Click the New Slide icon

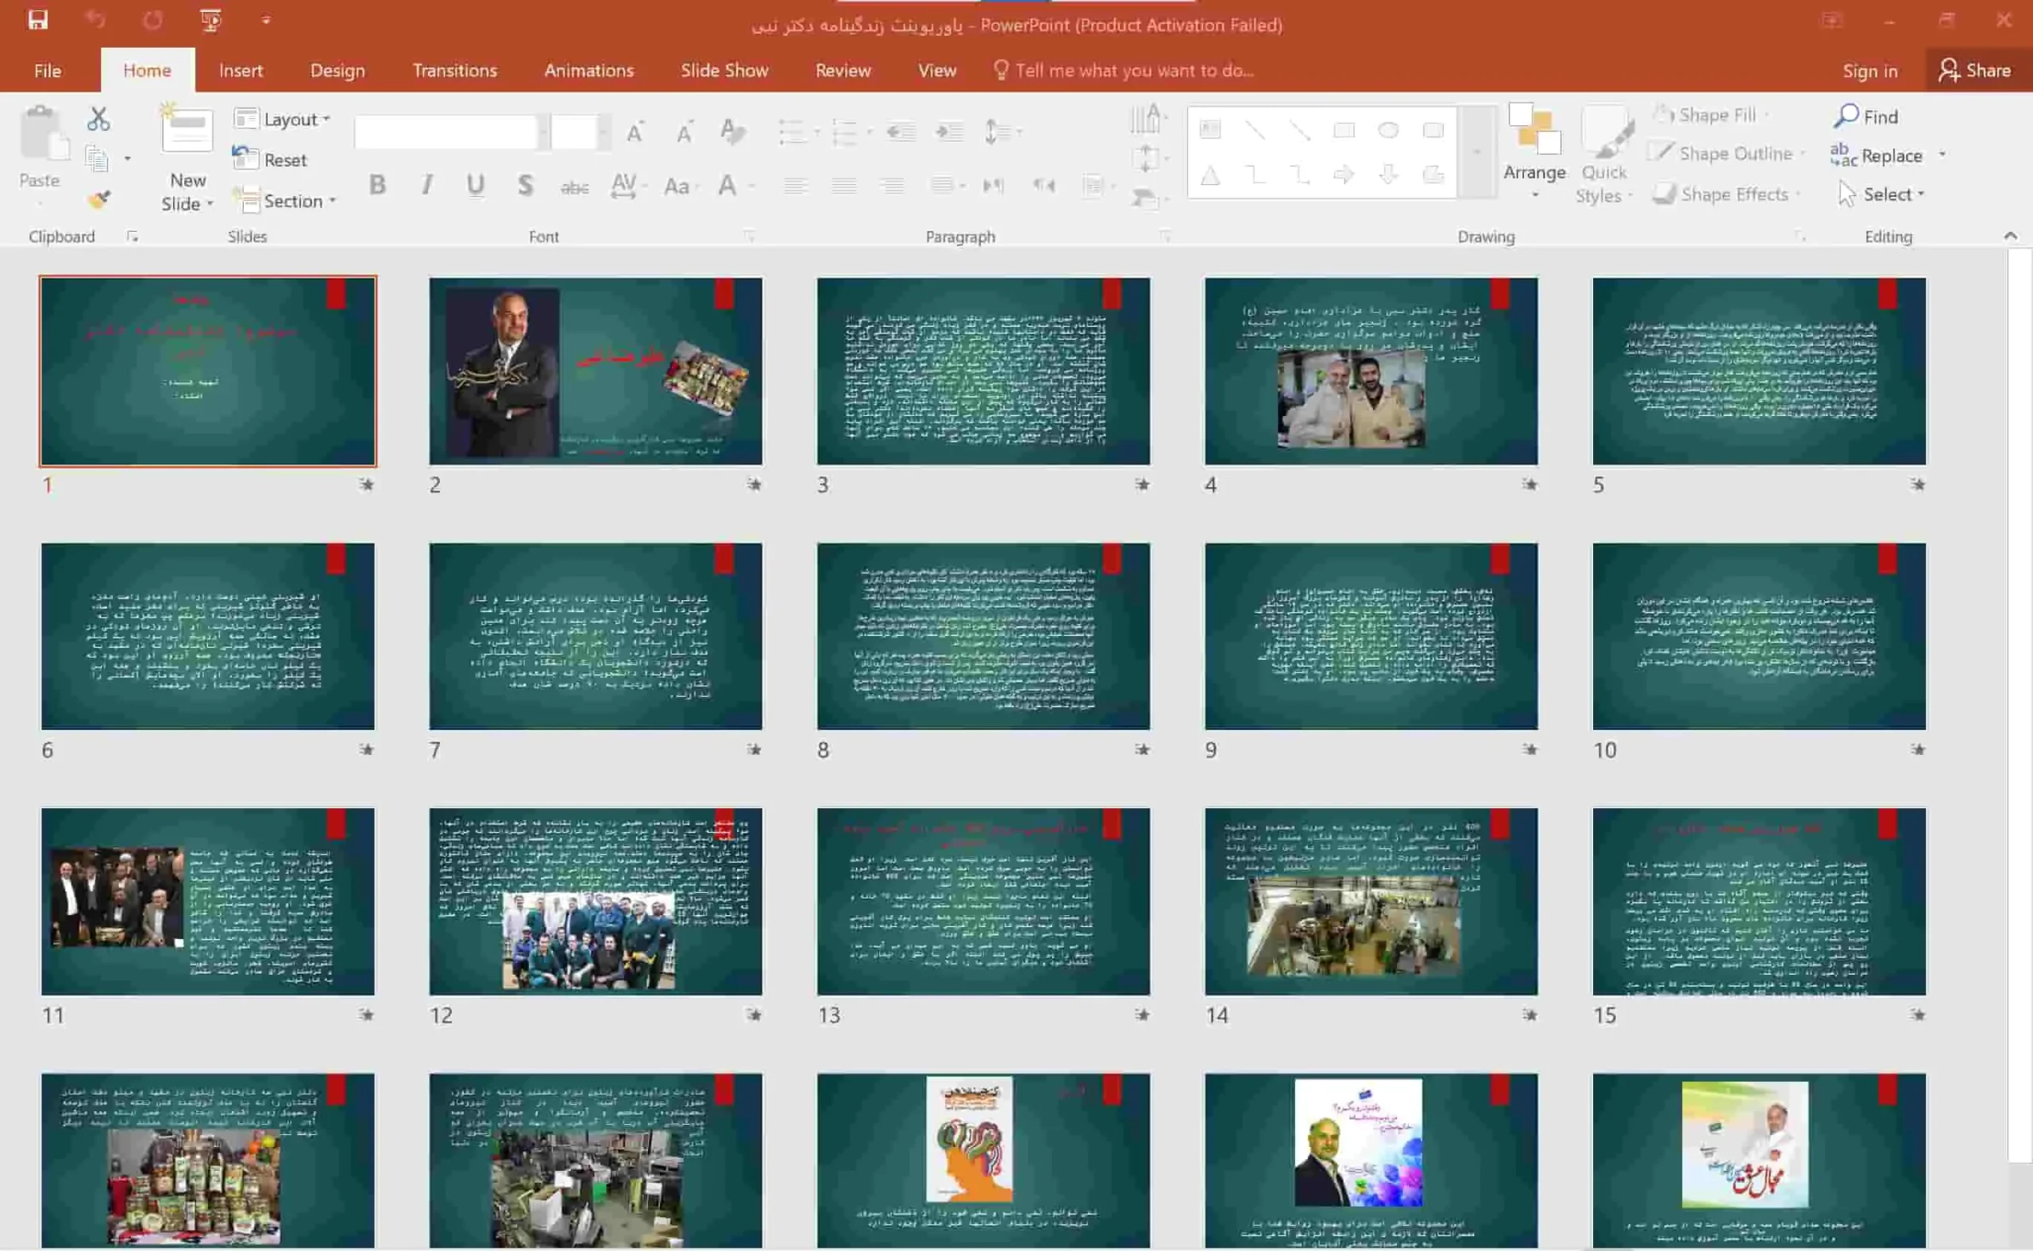click(x=187, y=131)
